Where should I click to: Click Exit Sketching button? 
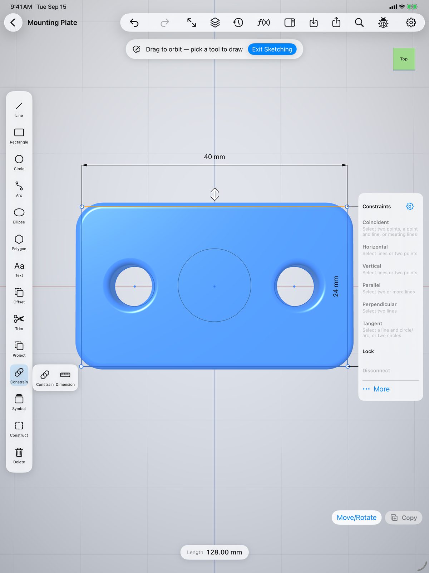click(272, 49)
